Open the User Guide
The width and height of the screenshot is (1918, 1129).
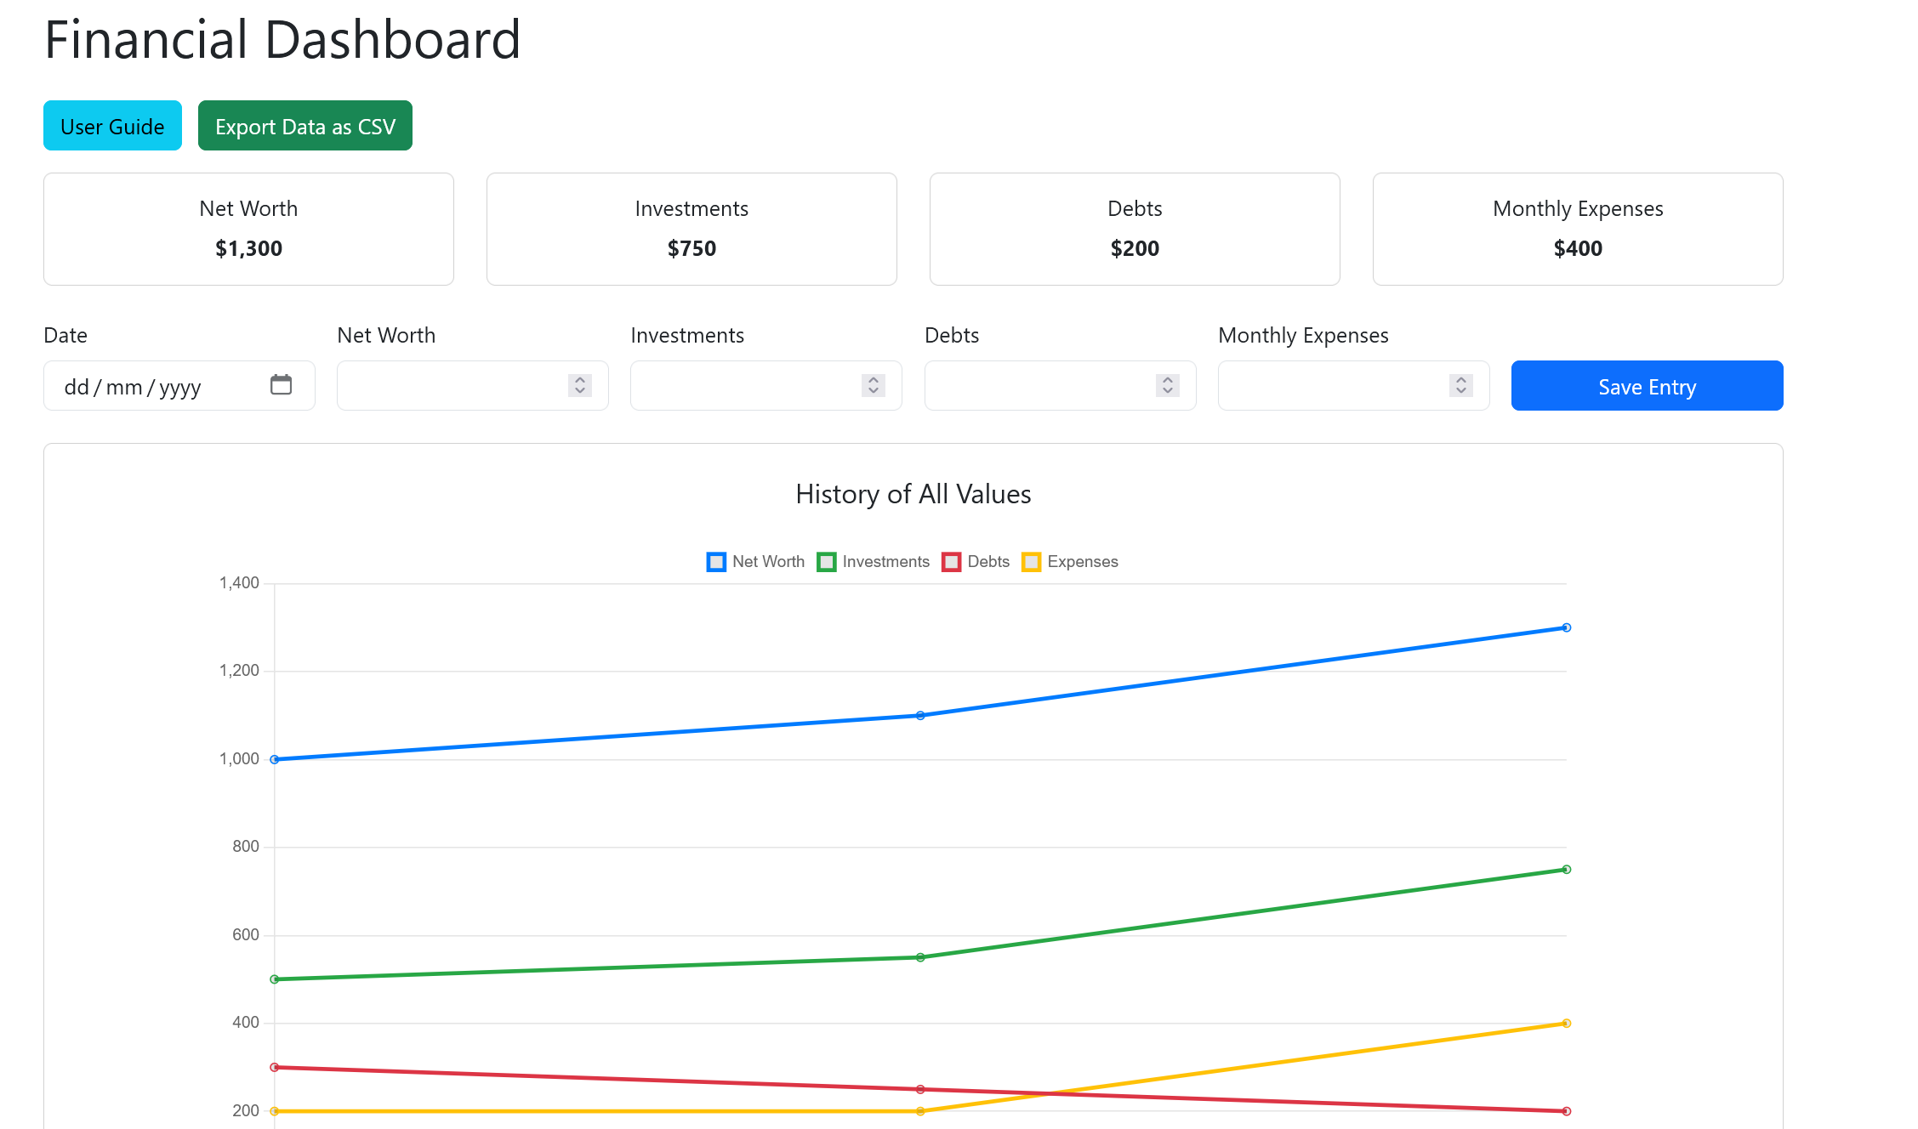112,126
